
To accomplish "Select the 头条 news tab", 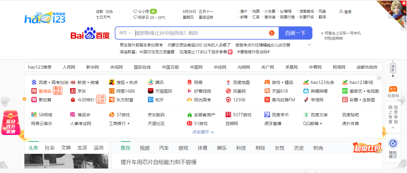I will 33,148.
